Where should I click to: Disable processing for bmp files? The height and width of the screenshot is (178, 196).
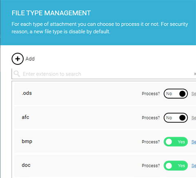coord(176,142)
